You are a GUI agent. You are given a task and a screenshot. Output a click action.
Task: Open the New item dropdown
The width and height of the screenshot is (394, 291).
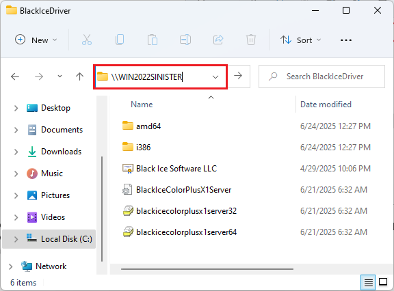(x=36, y=40)
